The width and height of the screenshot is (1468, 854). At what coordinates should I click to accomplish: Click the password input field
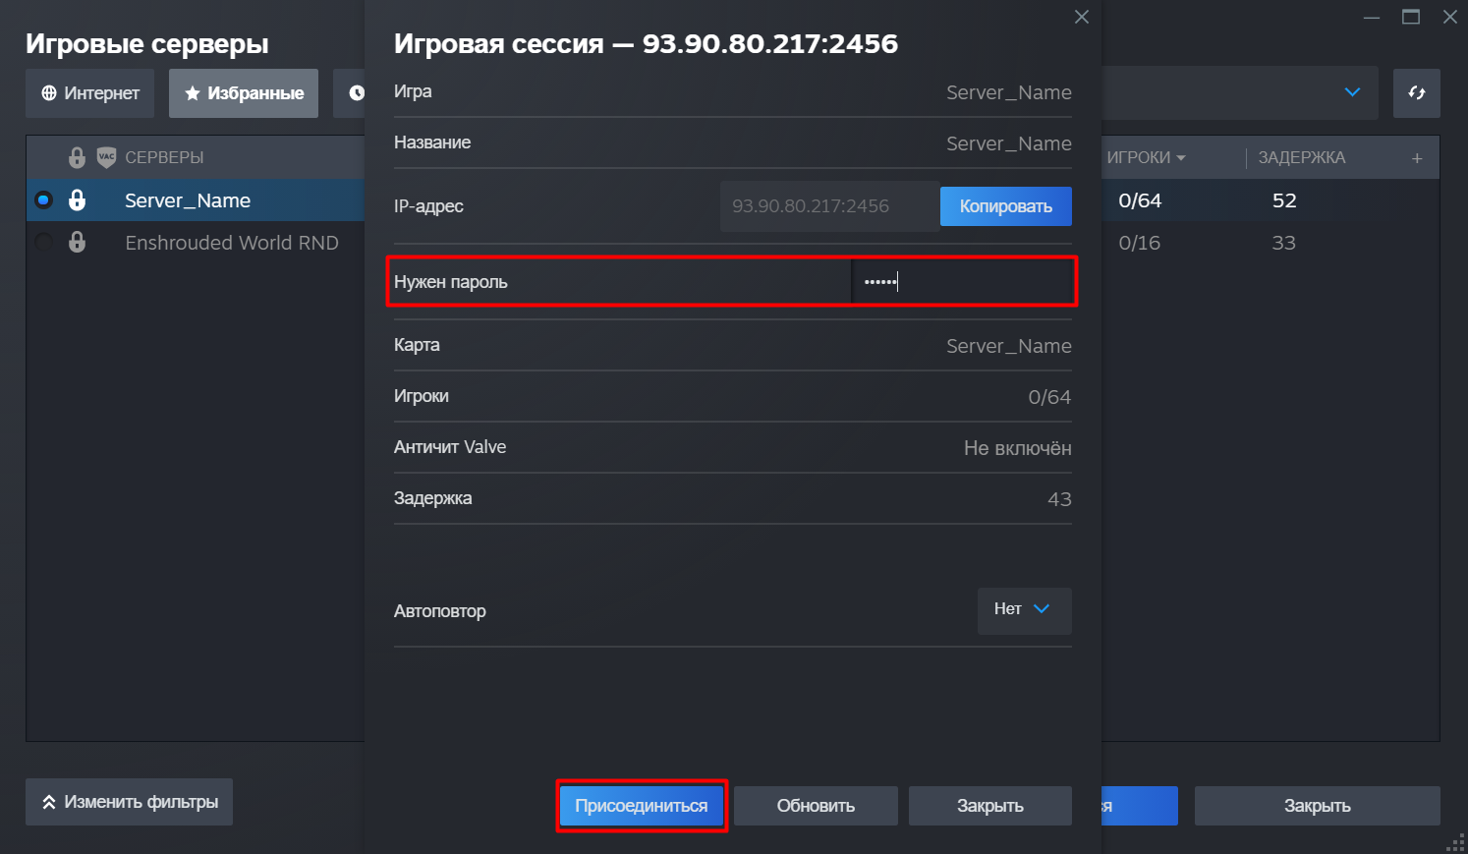pyautogui.click(x=963, y=282)
